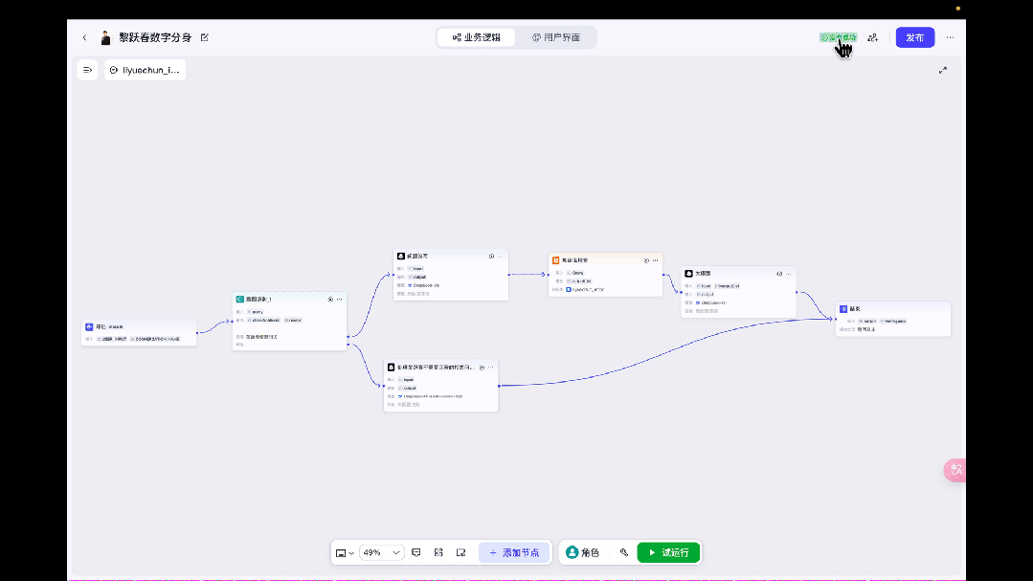Image resolution: width=1033 pixels, height=581 pixels.
Task: Auto-arrange nodes with the layout icon
Action: 438,552
